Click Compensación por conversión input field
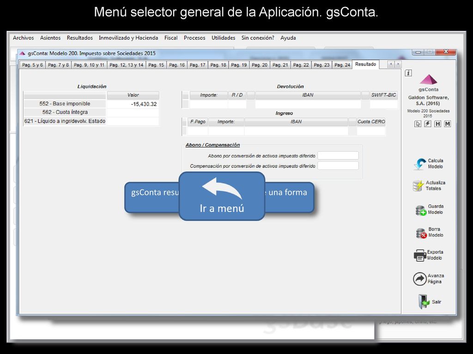 [x=338, y=166]
